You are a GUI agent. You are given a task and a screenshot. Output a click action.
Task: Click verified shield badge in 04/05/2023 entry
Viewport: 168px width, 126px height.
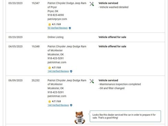pyautogui.click(x=71, y=71)
